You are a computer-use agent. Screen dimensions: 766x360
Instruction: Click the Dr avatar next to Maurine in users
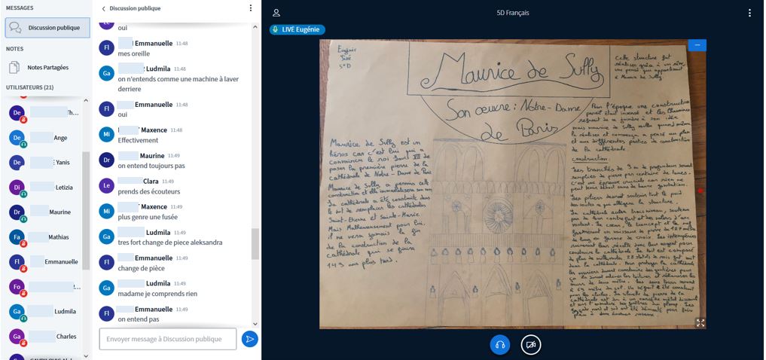coord(17,212)
